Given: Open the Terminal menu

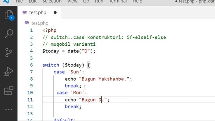Looking at the screenshot, I should click(x=118, y=1).
